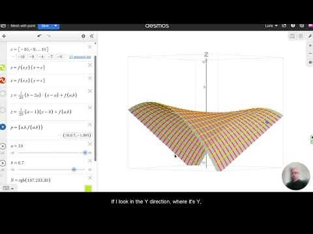The width and height of the screenshot is (313, 234).
Task: Toggle the on-screen keypad at bottom left
Action: [8, 188]
